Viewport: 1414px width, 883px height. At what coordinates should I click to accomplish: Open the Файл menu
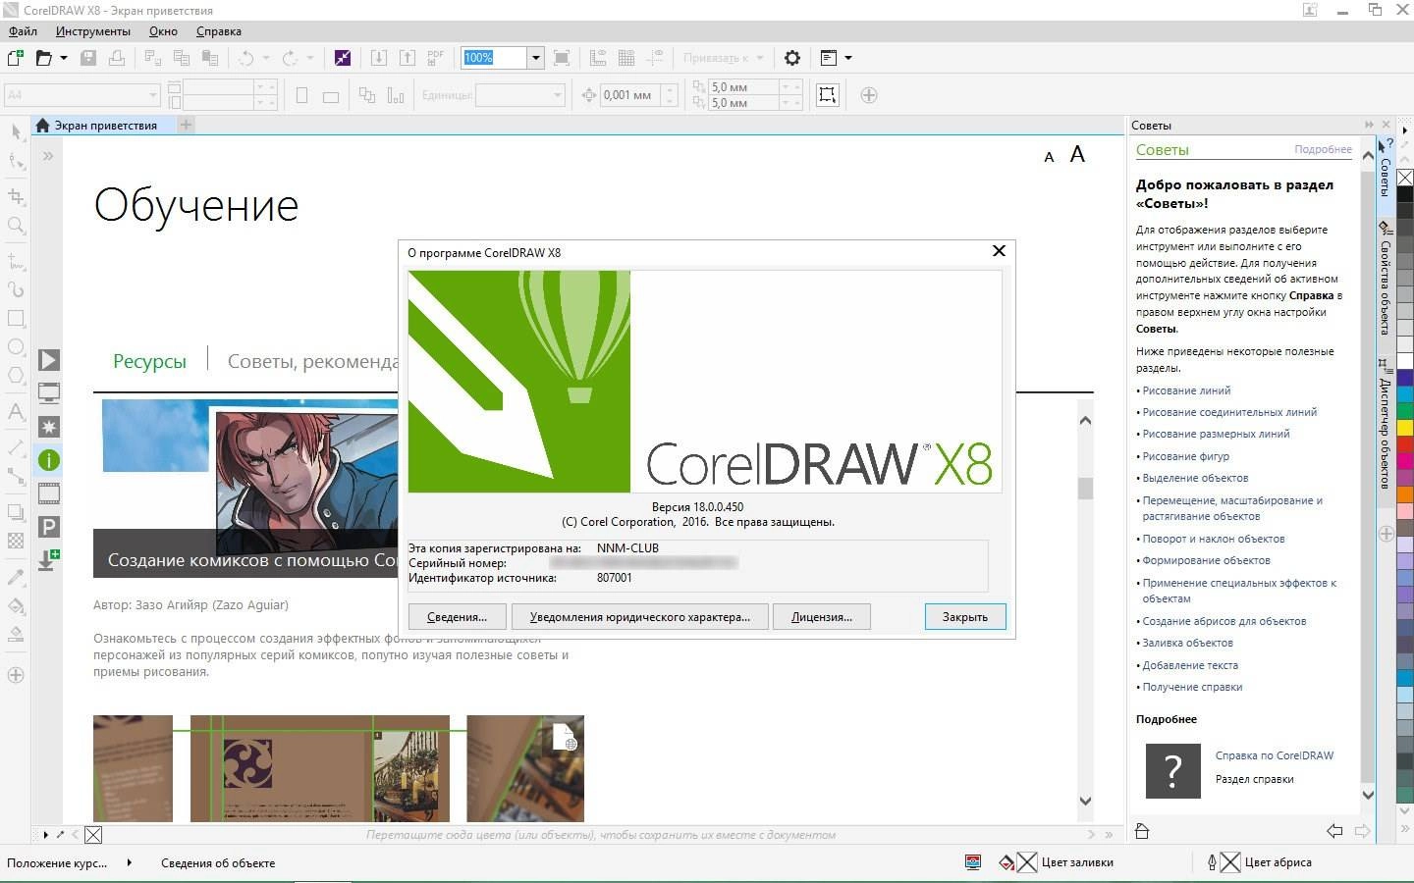[x=23, y=30]
